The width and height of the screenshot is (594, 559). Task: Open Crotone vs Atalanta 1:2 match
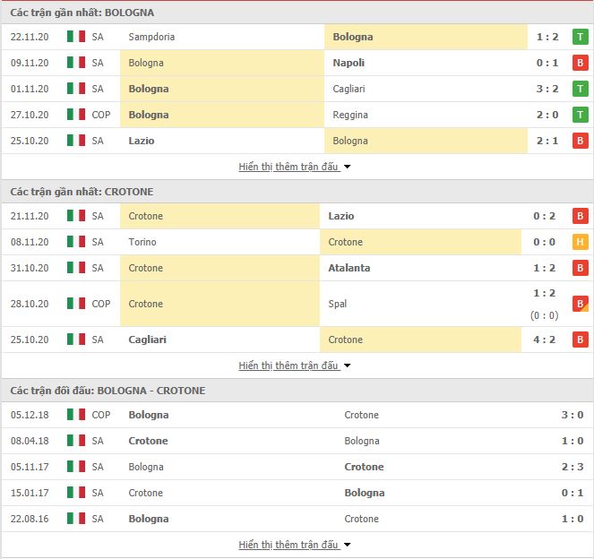click(x=297, y=268)
